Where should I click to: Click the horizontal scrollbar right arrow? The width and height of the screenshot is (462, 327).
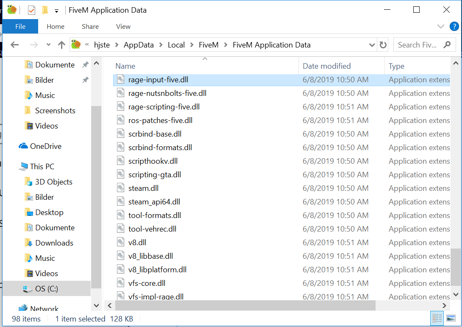(444, 305)
